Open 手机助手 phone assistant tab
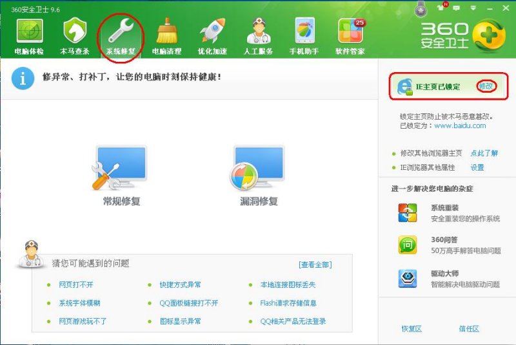The height and width of the screenshot is (345, 516). pos(304,36)
